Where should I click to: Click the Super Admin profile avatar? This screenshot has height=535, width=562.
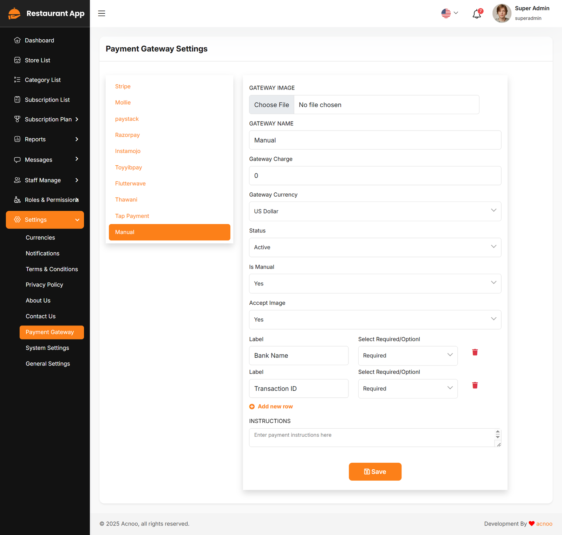(x=502, y=13)
